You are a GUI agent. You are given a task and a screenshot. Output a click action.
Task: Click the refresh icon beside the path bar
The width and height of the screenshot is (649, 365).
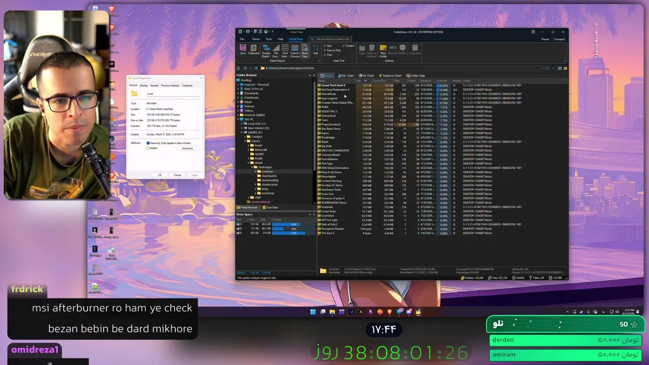click(x=547, y=68)
